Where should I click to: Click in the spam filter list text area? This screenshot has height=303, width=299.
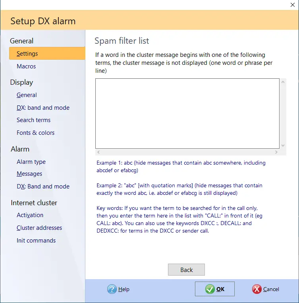click(187, 113)
